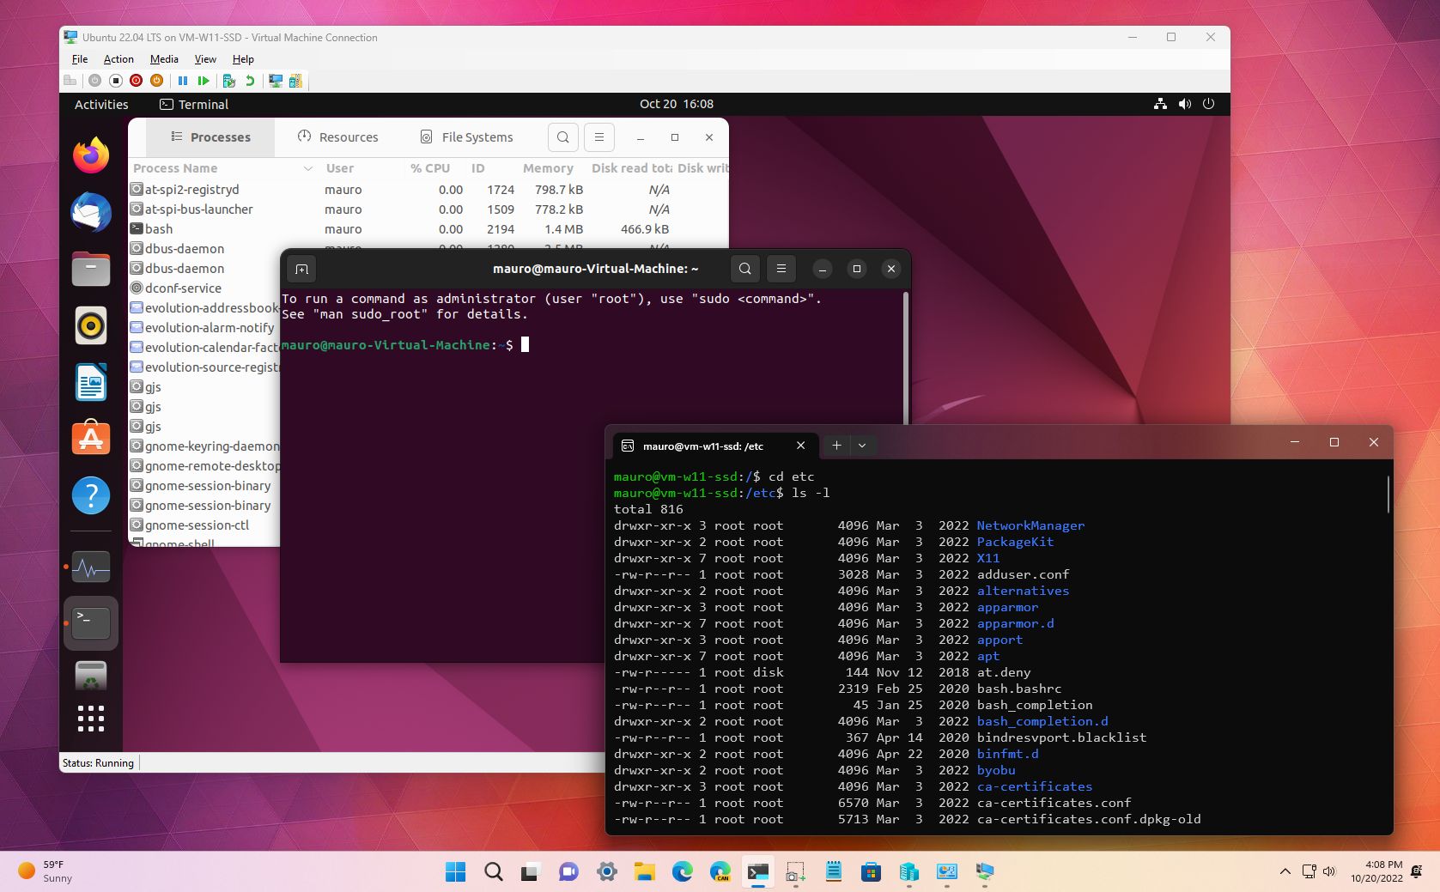This screenshot has width=1440, height=892.
Task: Create a checkpoint of the virtual machine
Action: pyautogui.click(x=228, y=81)
